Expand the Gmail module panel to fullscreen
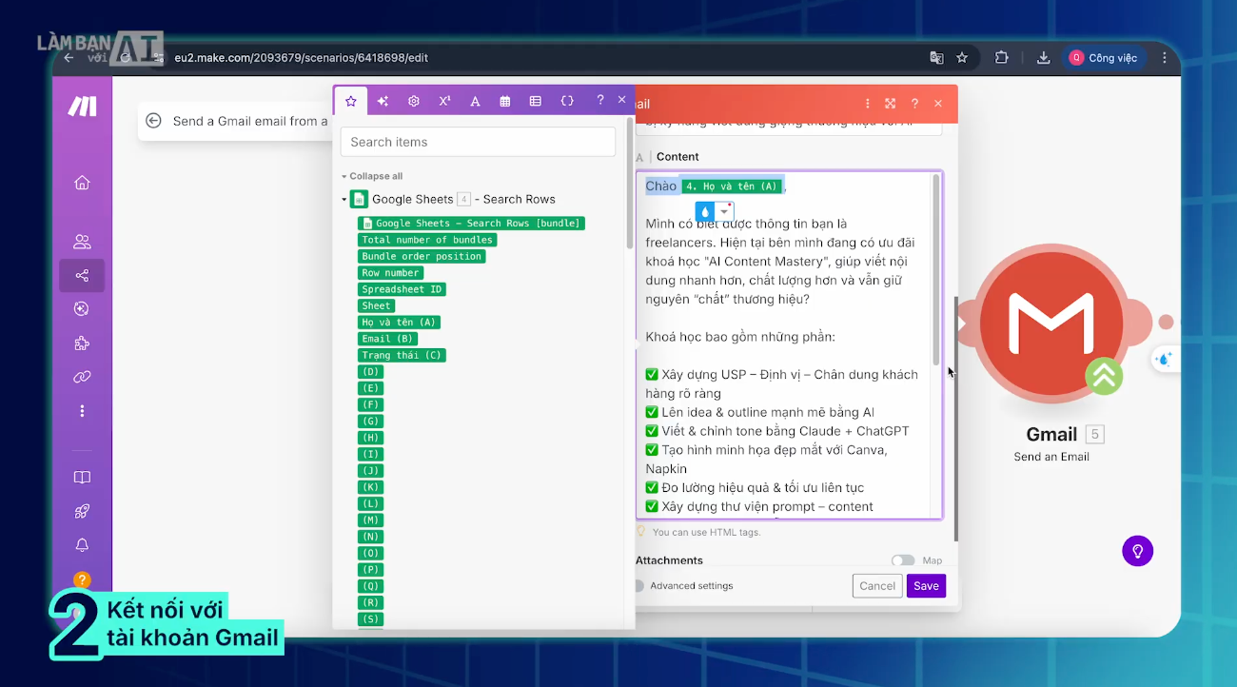The height and width of the screenshot is (687, 1237). click(x=890, y=104)
